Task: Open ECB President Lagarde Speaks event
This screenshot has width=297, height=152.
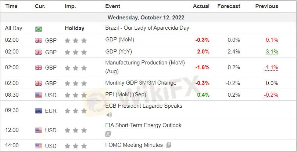Action: (143, 106)
